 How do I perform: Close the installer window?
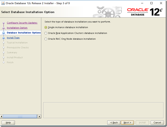(x=161, y=3)
